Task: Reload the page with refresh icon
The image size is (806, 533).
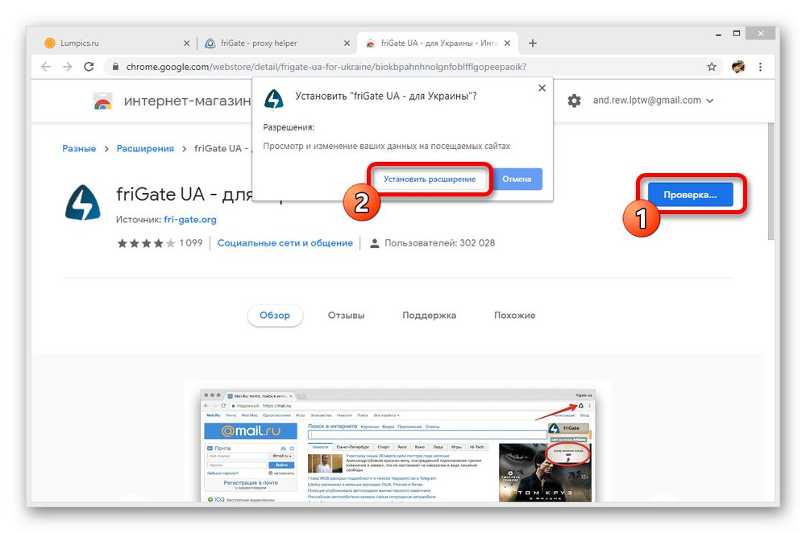Action: pos(89,67)
